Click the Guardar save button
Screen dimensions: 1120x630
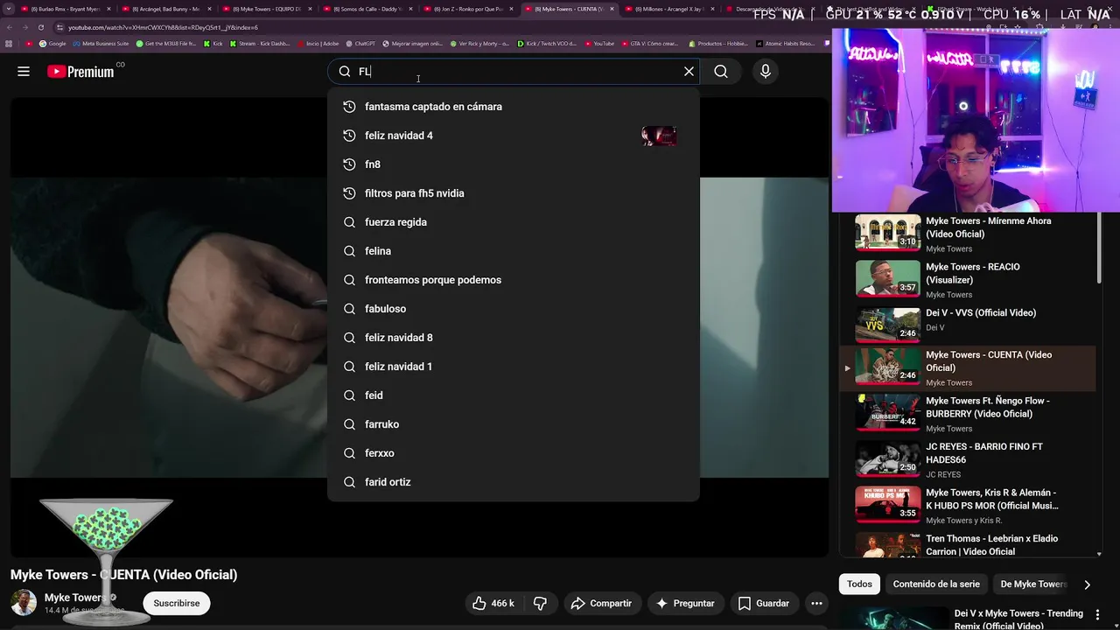pyautogui.click(x=763, y=603)
